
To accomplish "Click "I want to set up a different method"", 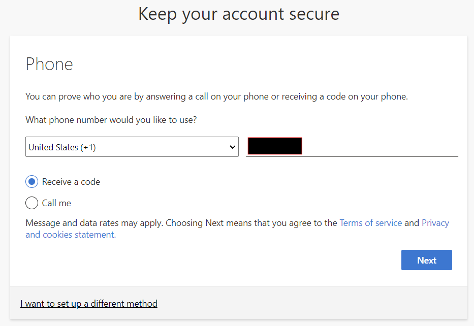I will click(89, 304).
